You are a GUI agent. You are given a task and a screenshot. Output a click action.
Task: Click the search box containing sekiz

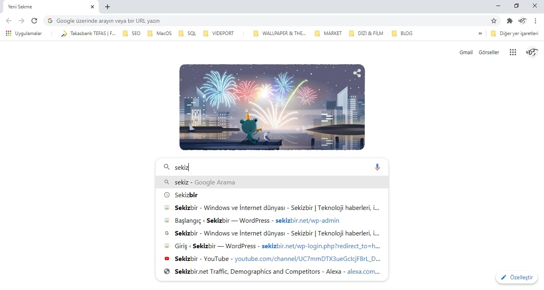pyautogui.click(x=272, y=167)
